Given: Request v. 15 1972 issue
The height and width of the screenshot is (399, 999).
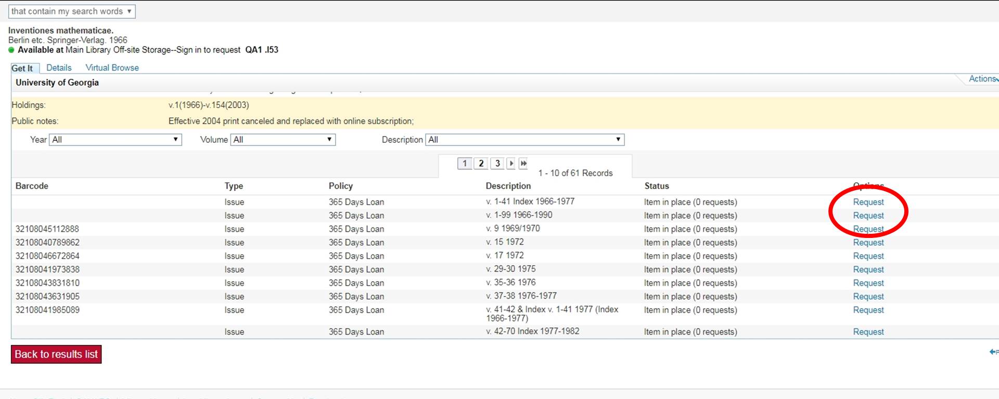Looking at the screenshot, I should [868, 243].
